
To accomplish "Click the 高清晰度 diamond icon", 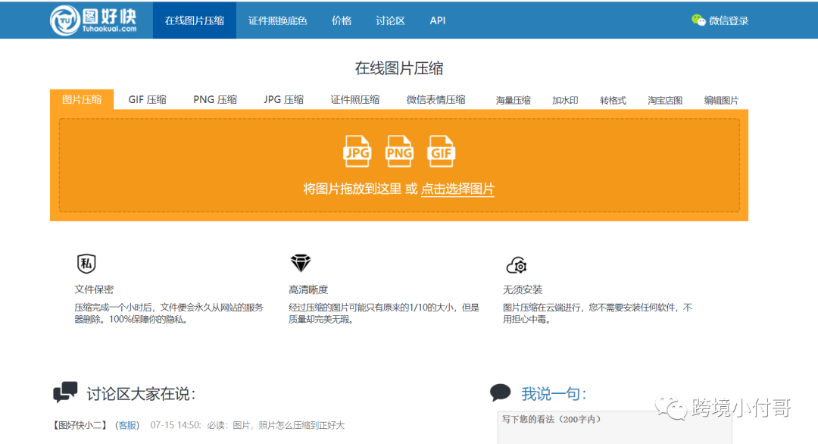I will (301, 263).
